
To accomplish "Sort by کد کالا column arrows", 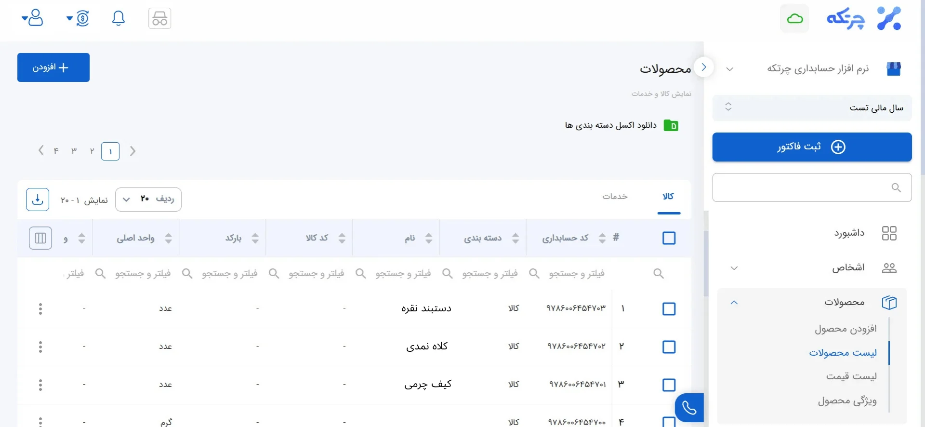I will [x=342, y=238].
